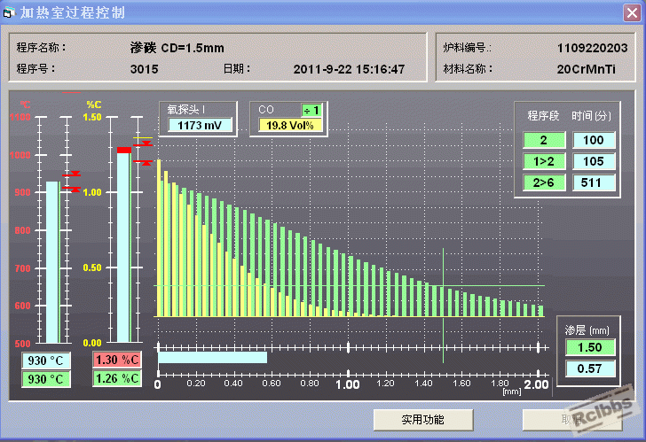Click the 0.57 case depth actual field
Screen dimensions: 646x442
pyautogui.click(x=590, y=368)
